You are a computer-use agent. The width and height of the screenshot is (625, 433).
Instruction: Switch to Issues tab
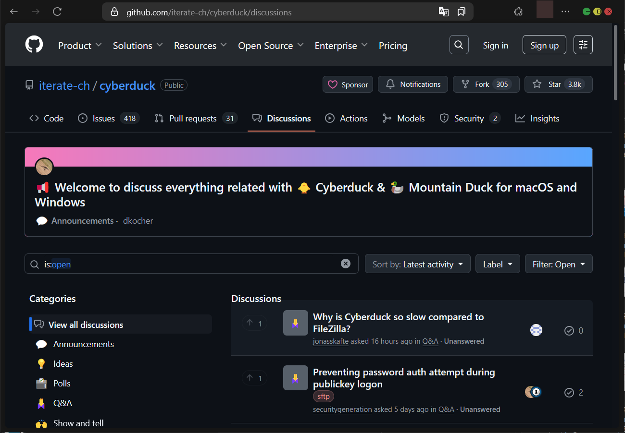(109, 118)
